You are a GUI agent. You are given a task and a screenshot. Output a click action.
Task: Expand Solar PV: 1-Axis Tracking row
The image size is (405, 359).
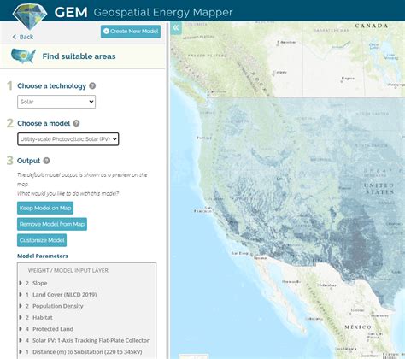coord(21,340)
